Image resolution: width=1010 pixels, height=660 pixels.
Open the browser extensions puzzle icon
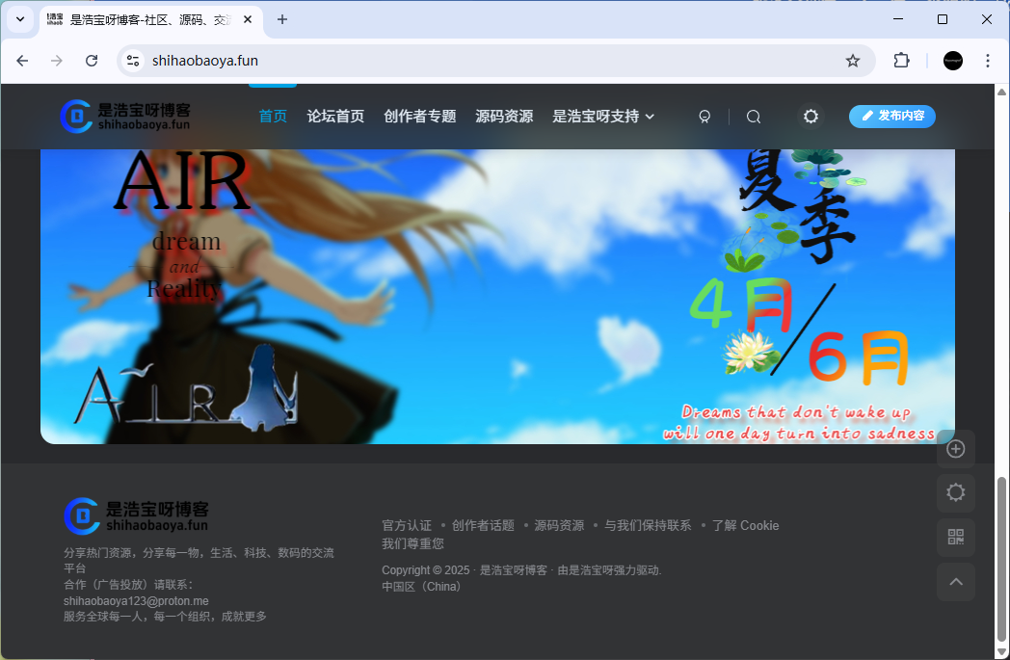coord(902,61)
